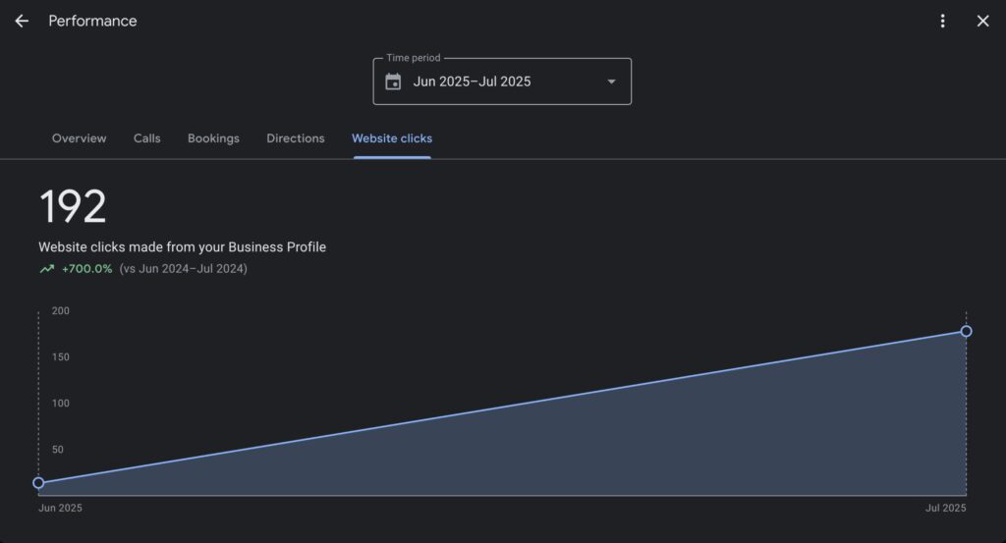
Task: Click 'Website clicks made from your Business Profile' text
Action: click(x=182, y=246)
